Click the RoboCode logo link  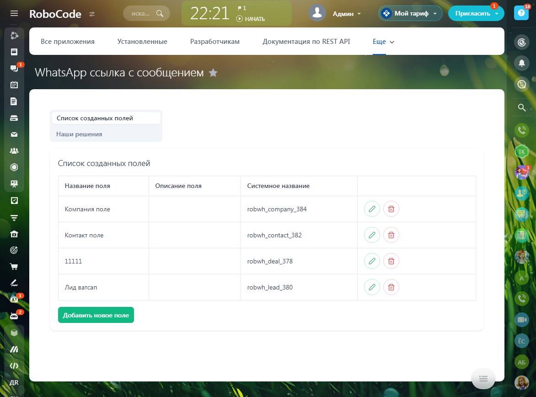[55, 14]
